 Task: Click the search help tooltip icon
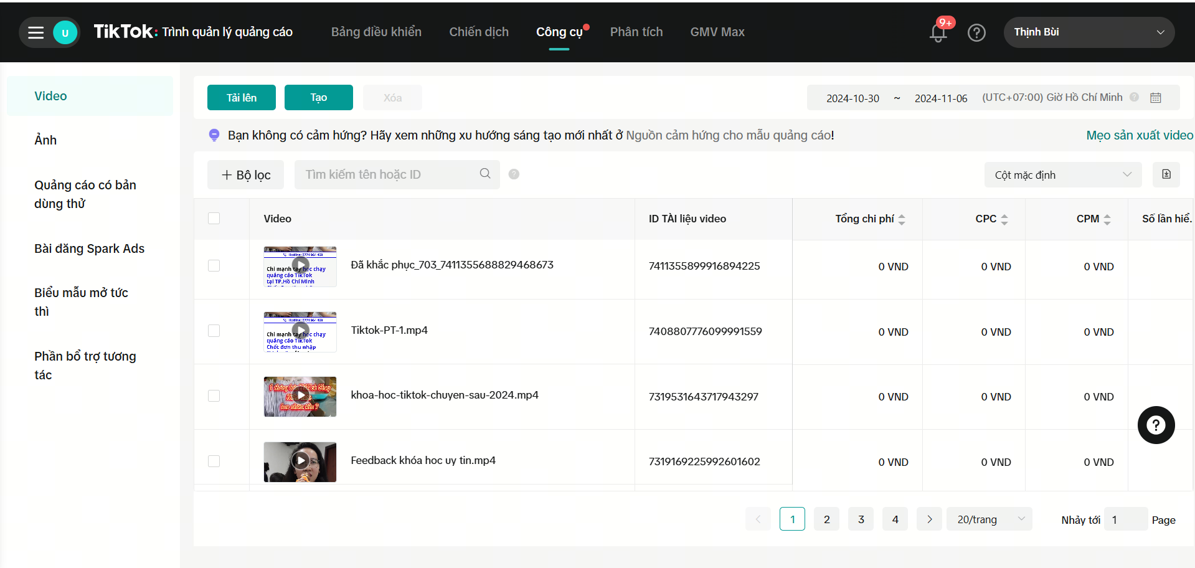point(514,174)
